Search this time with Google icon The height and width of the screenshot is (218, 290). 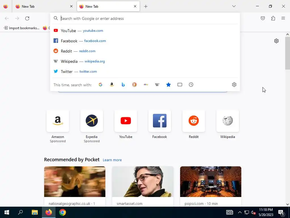(101, 85)
